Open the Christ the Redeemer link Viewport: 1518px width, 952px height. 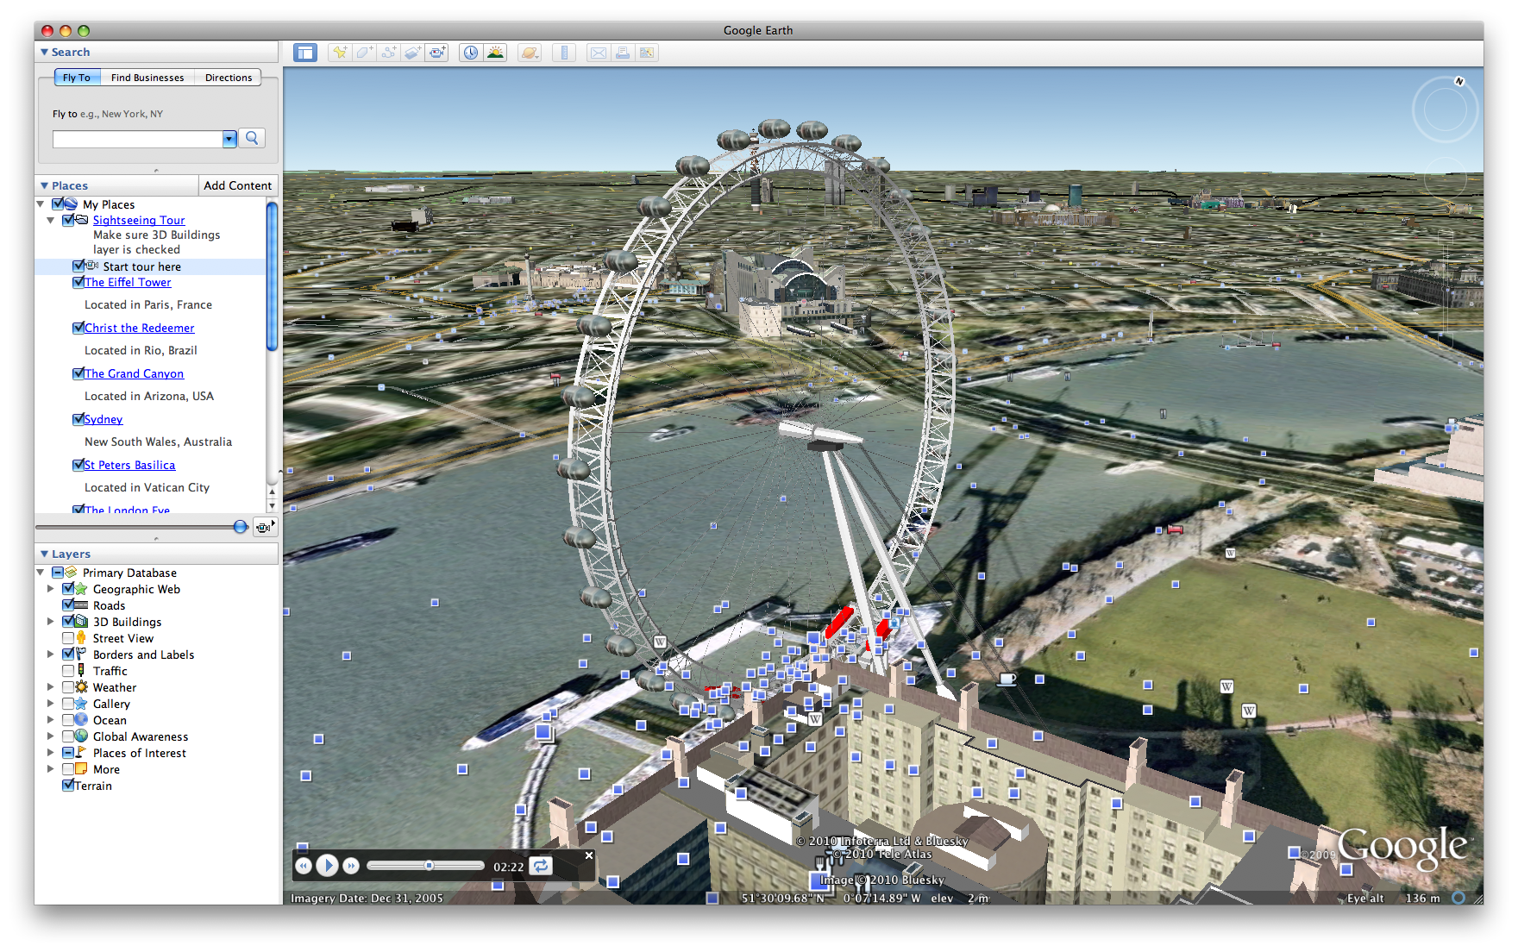pos(140,328)
